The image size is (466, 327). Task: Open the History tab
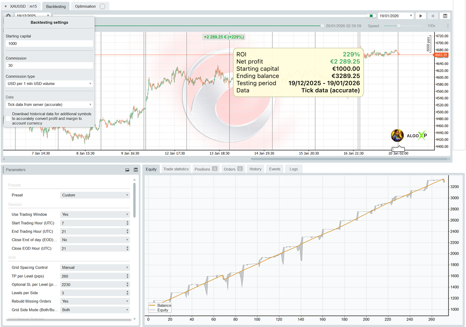click(255, 169)
